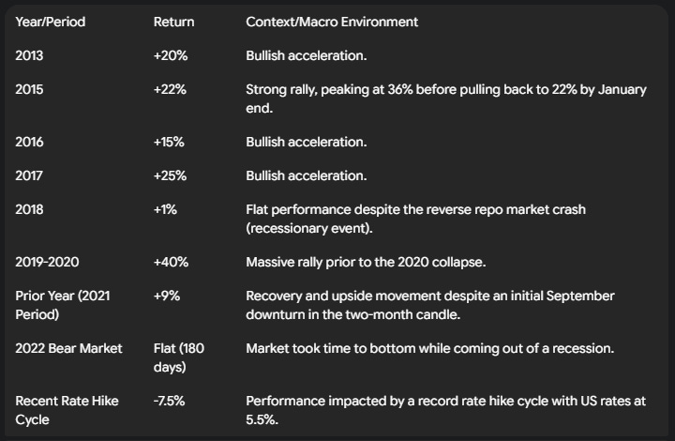The image size is (675, 441).
Task: Select the 2013 year cell
Action: coord(29,55)
